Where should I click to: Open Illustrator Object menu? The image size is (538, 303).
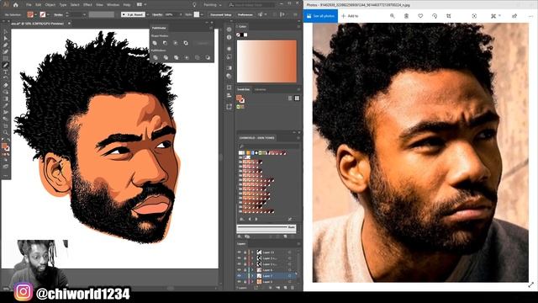50,5
